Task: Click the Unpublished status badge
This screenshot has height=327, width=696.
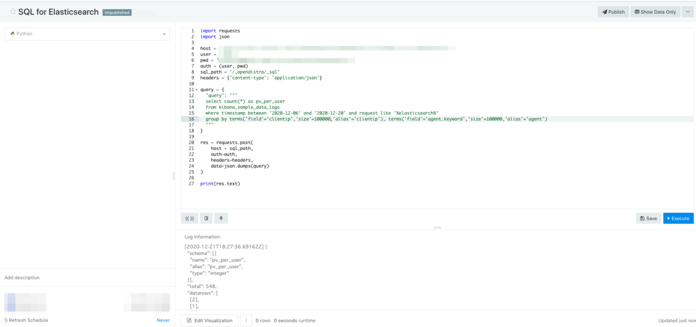Action: pos(117,12)
